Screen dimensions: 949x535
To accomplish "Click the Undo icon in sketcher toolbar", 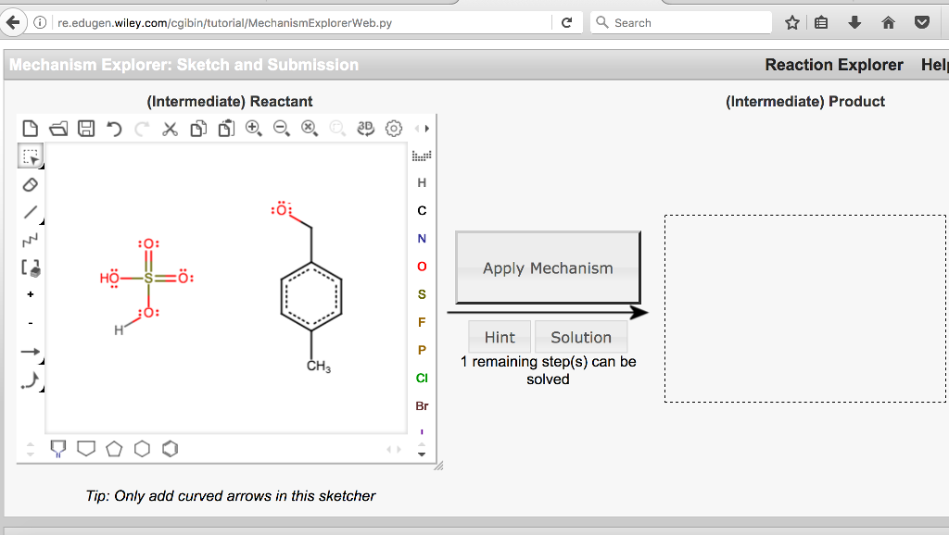I will [x=114, y=129].
